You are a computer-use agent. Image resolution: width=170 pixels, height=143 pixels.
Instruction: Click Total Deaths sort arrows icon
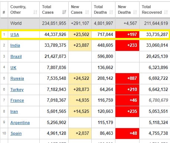(x=111, y=12)
